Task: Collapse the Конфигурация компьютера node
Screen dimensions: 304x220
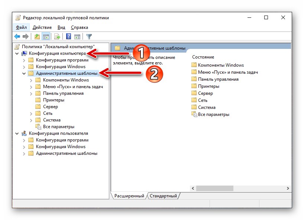Action: coord(17,53)
